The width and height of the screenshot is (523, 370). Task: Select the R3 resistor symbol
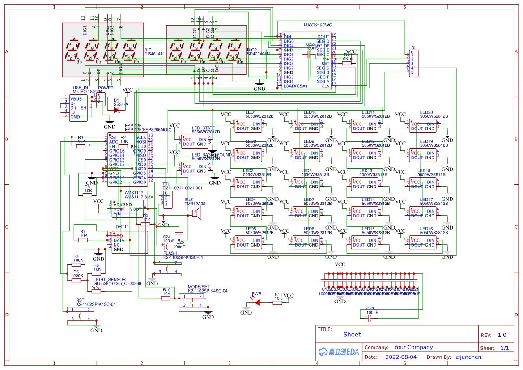tap(81, 146)
